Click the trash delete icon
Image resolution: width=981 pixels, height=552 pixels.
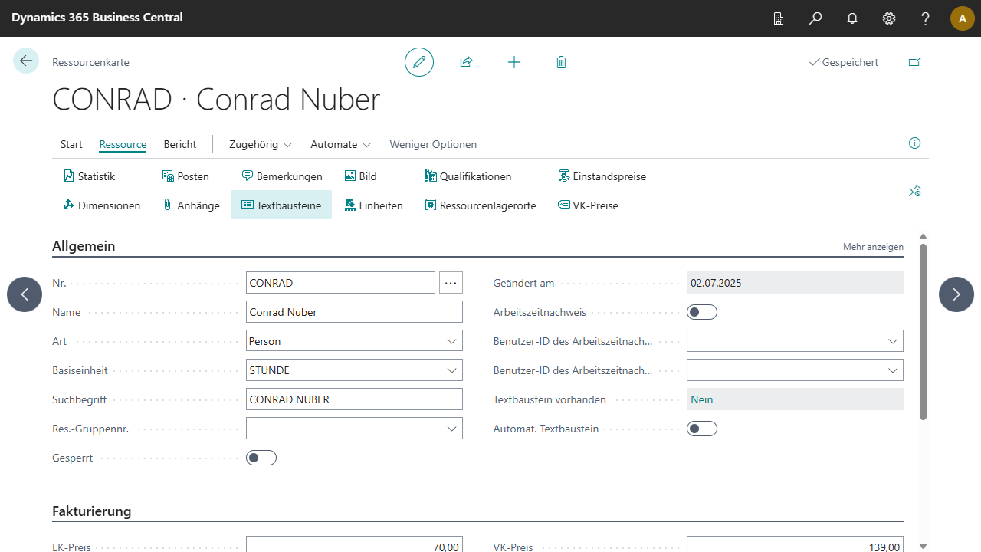click(x=561, y=62)
